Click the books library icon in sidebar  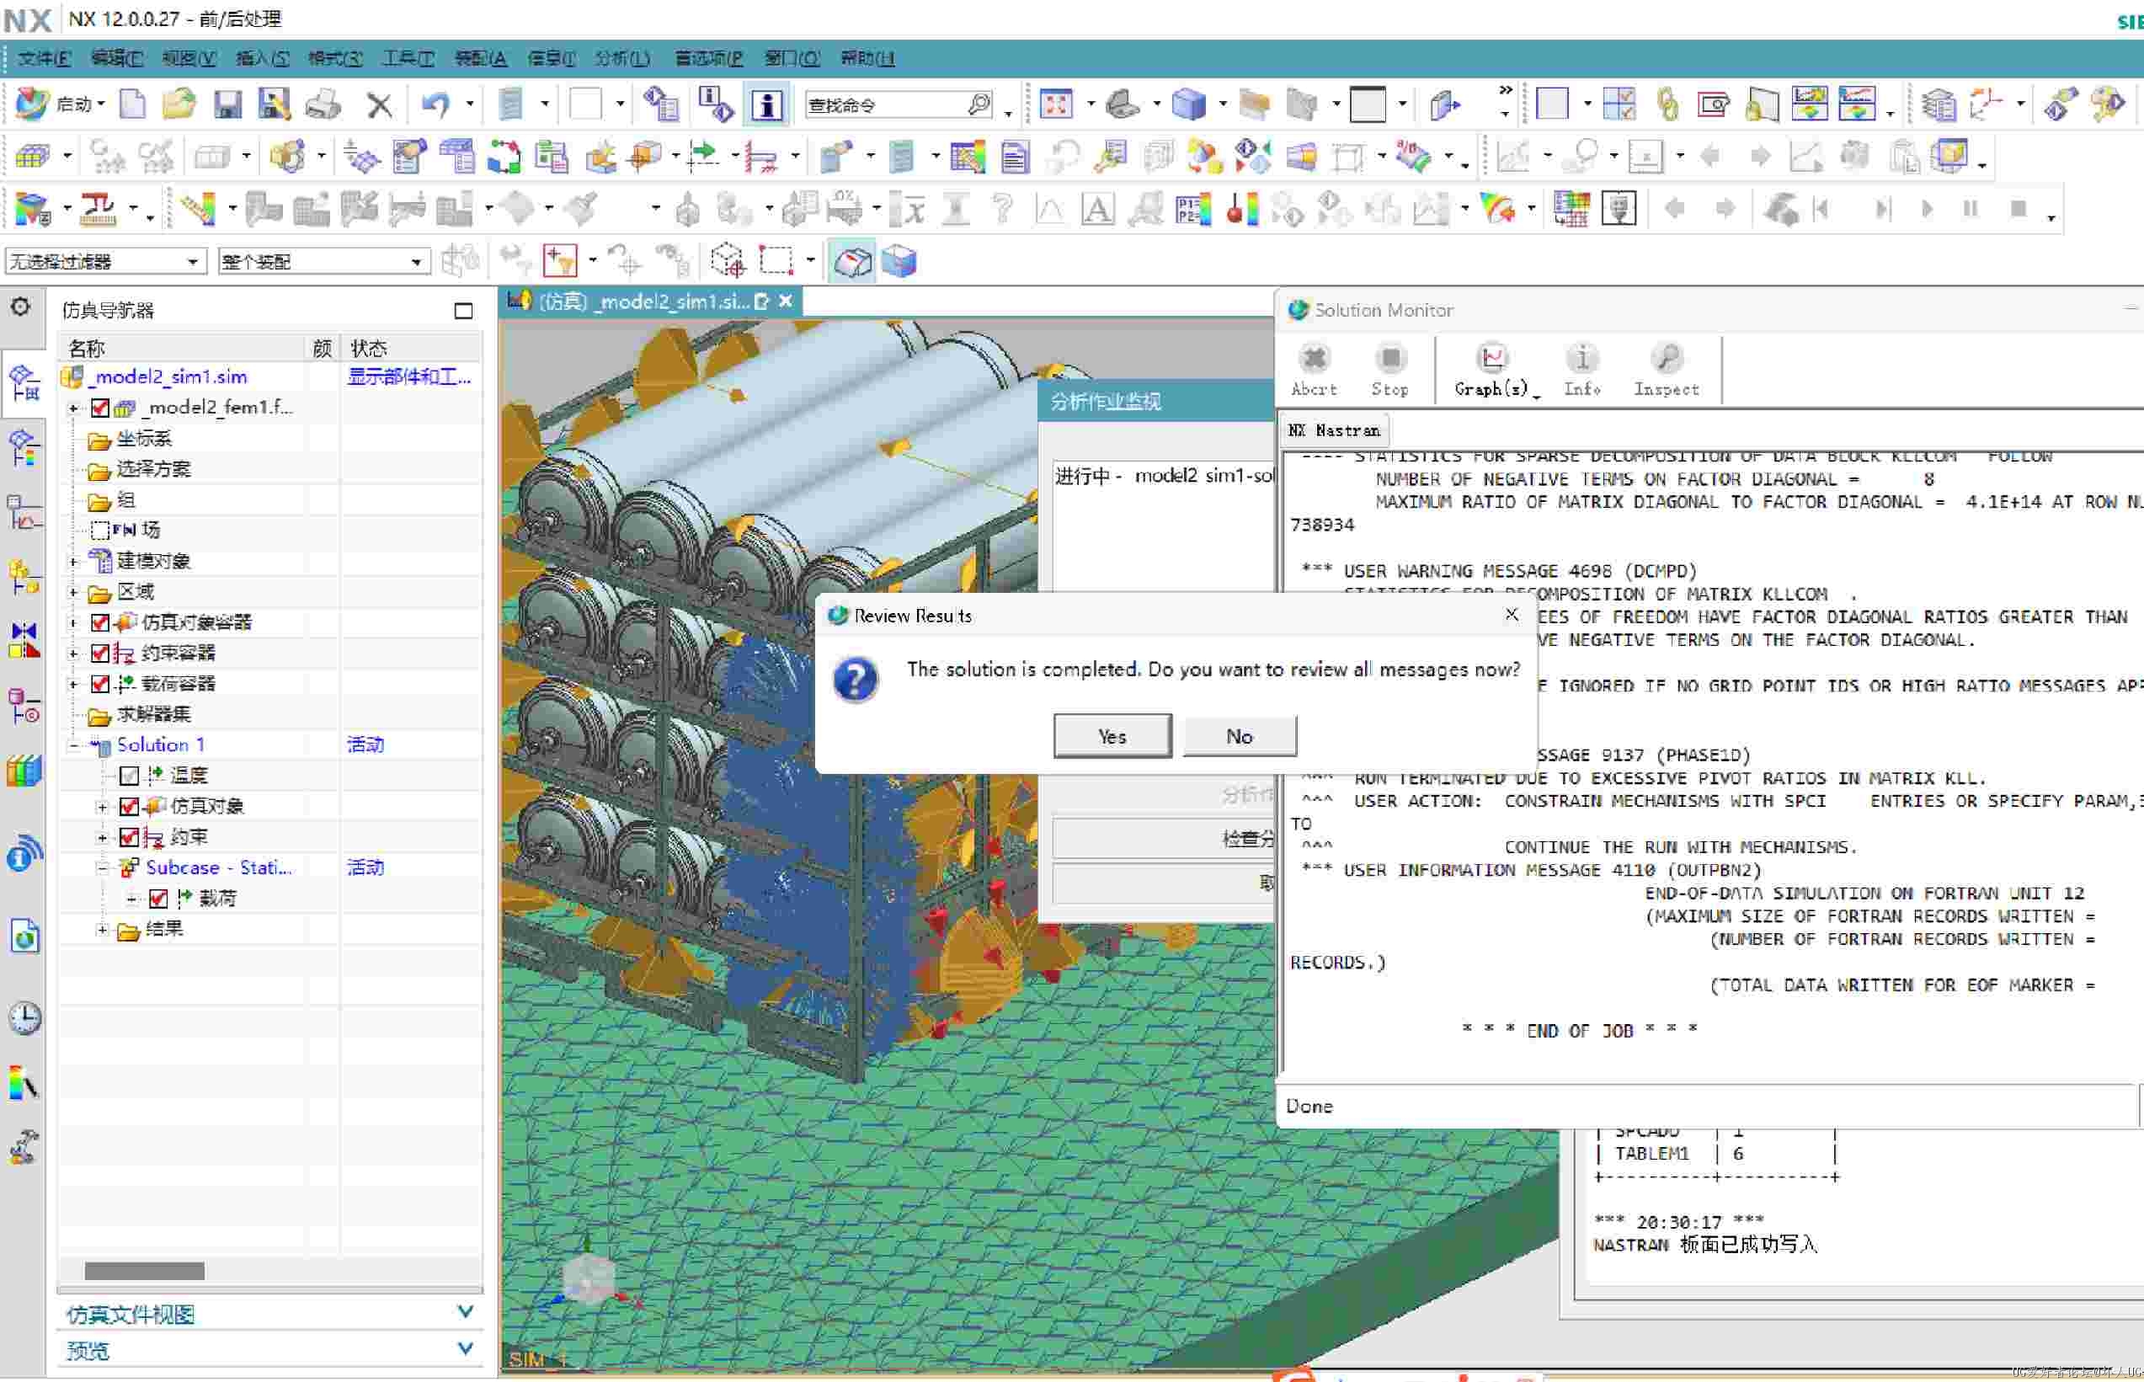24,770
